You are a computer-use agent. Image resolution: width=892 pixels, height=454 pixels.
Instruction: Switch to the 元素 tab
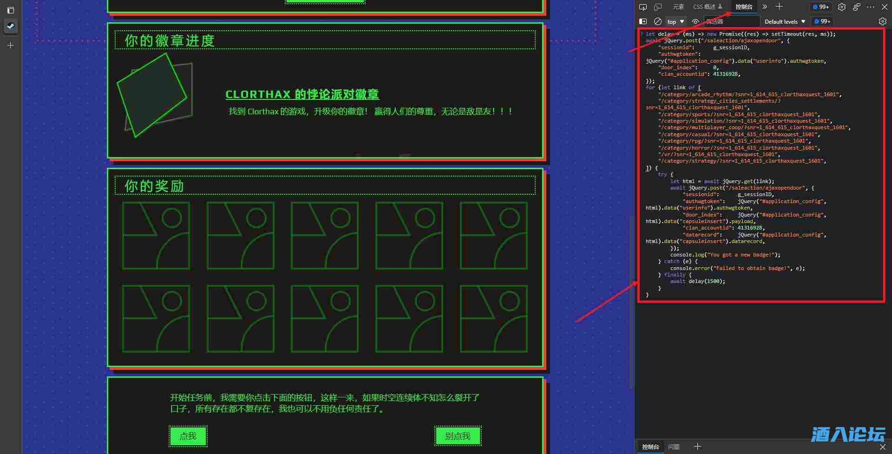pos(678,7)
